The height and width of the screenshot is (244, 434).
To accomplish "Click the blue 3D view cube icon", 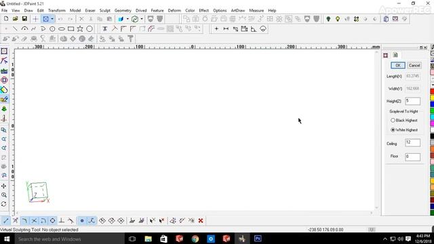I will [121, 19].
